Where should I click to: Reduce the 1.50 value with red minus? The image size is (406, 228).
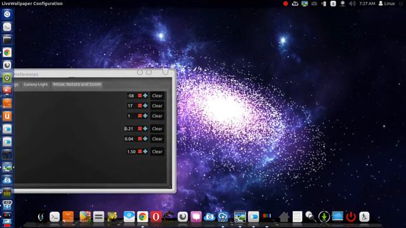140,151
